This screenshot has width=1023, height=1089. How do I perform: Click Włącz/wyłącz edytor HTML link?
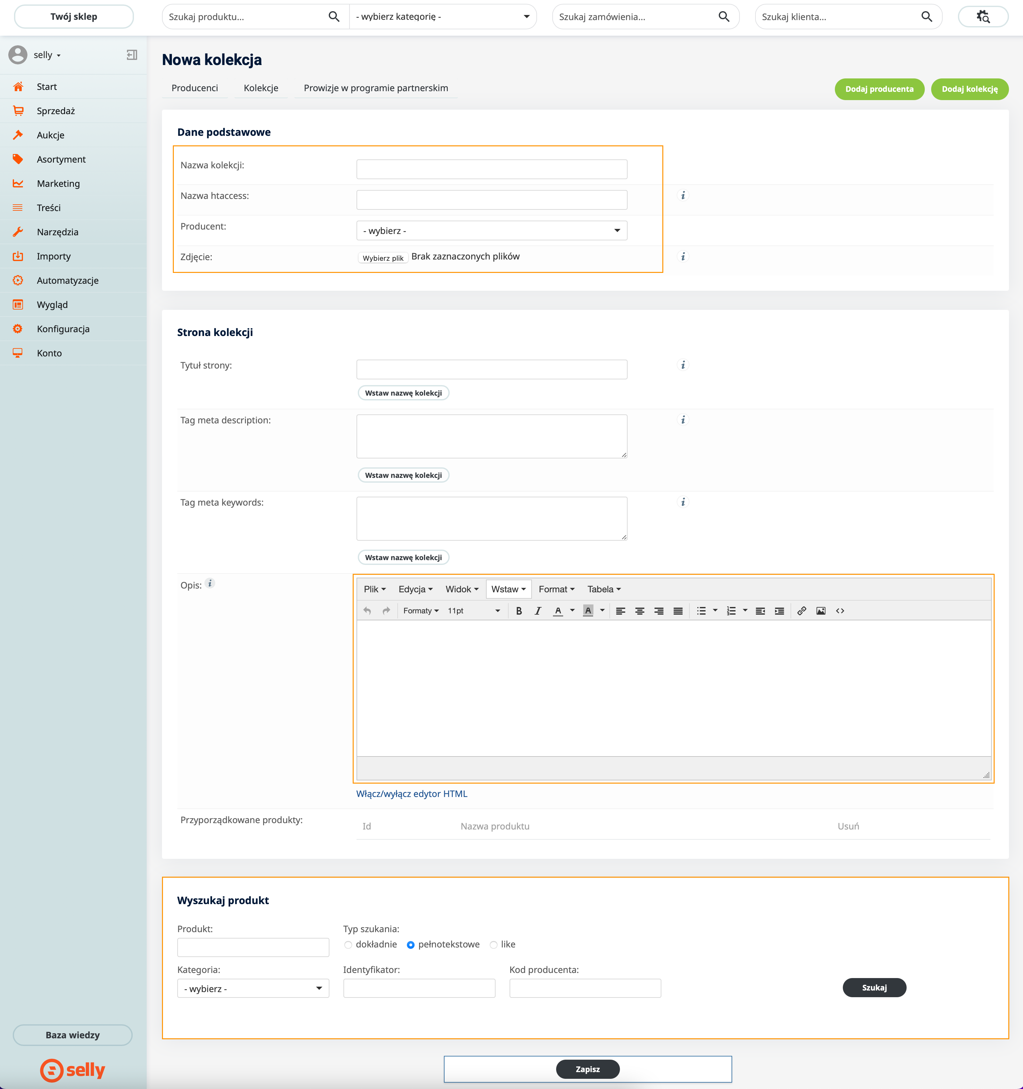(411, 794)
